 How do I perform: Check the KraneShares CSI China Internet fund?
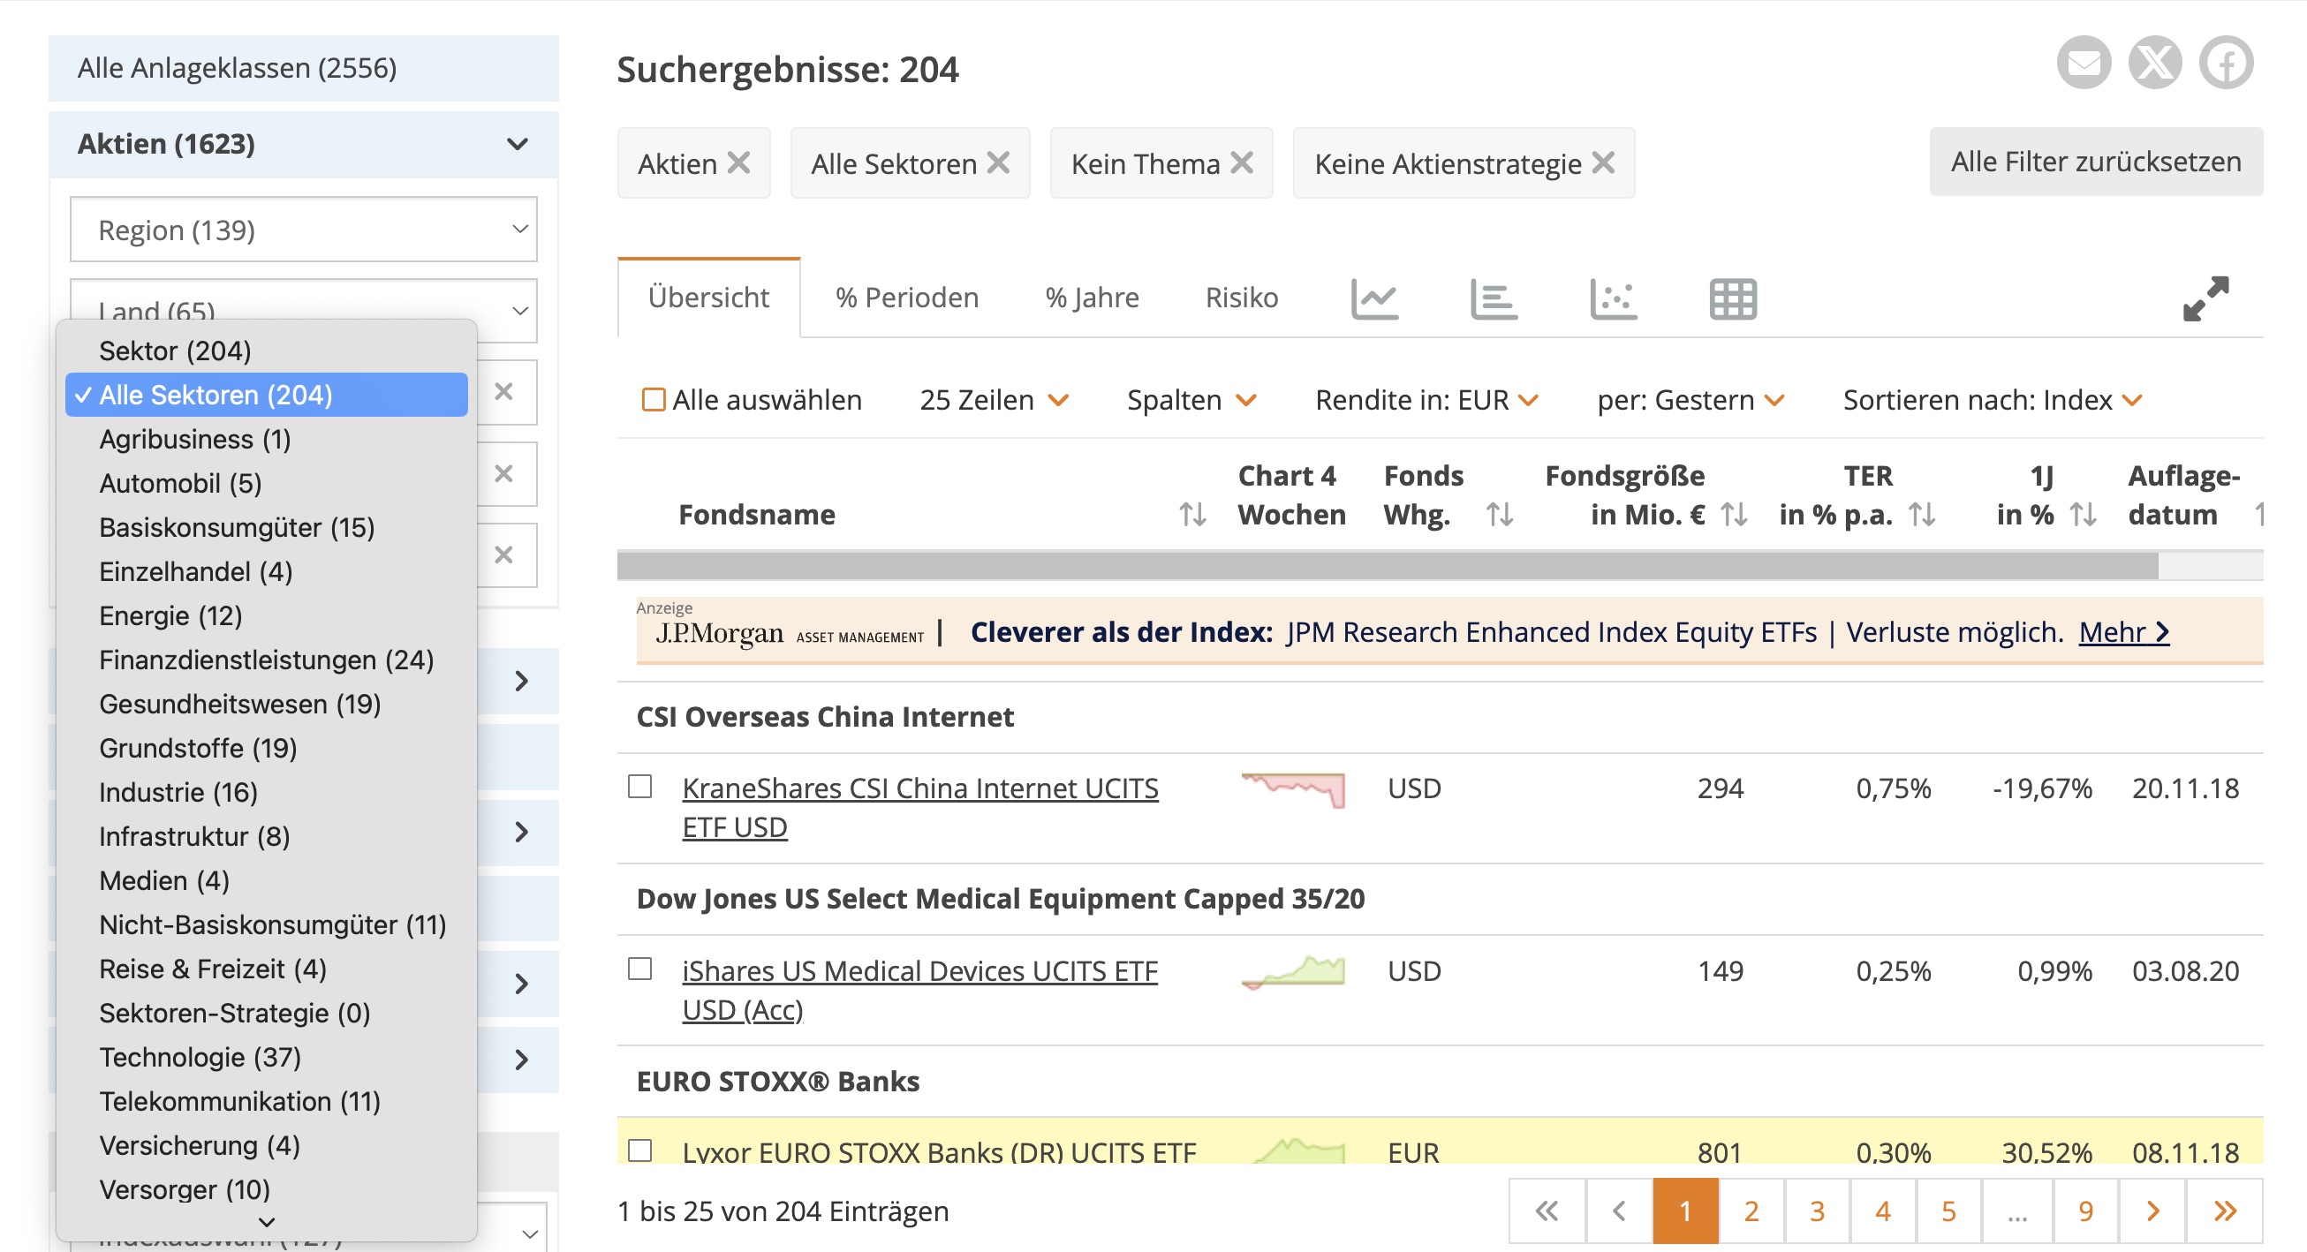(x=641, y=788)
